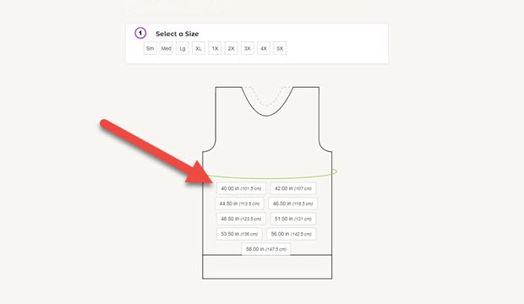Image resolution: width=524 pixels, height=304 pixels.
Task: Select the 42.00 in (107 cm) measurement
Action: pyautogui.click(x=293, y=188)
